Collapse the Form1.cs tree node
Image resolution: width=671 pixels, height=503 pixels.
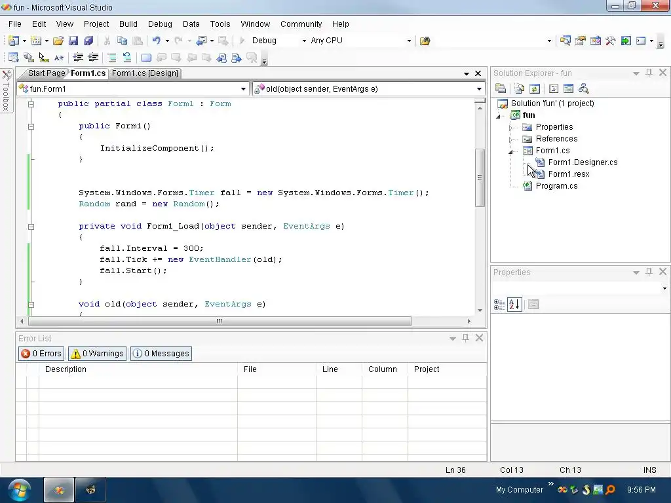(510, 151)
